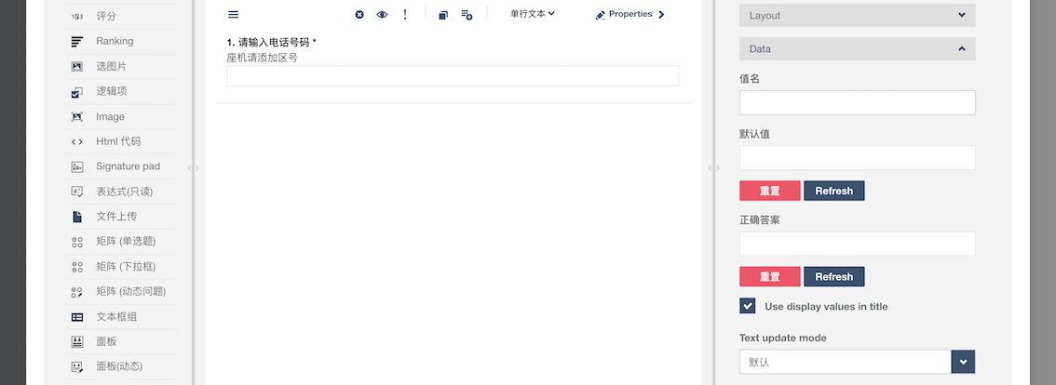
Task: Add a 选图片 image picker question
Action: point(123,67)
